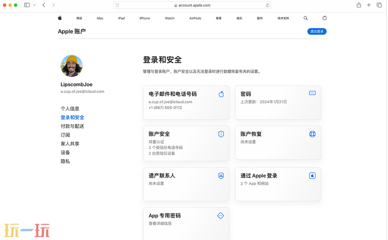Click the 2 台受信任设备 text
Screen dimensions: 388x240
pos(162,154)
